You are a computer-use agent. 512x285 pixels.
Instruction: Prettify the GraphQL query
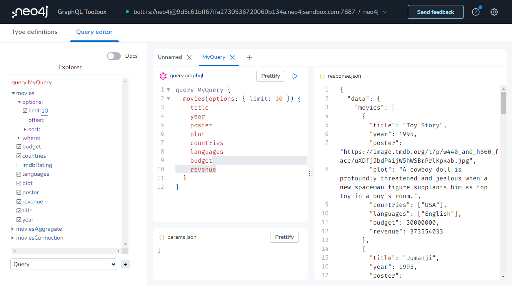pos(270,76)
